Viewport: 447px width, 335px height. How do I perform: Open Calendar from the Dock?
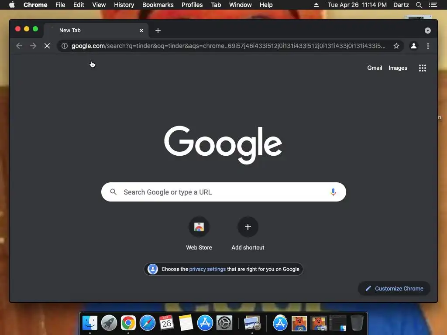[166, 323]
